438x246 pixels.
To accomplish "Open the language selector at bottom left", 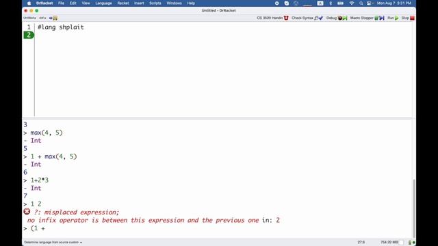I will point(53,242).
